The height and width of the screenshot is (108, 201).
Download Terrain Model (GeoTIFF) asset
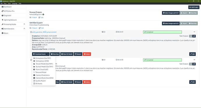(x=44, y=64)
